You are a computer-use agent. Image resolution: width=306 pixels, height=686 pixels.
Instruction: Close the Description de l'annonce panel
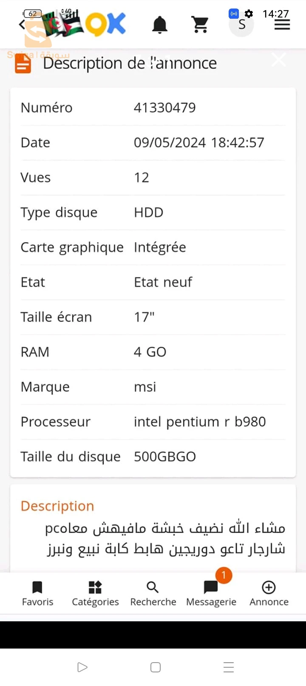(279, 60)
